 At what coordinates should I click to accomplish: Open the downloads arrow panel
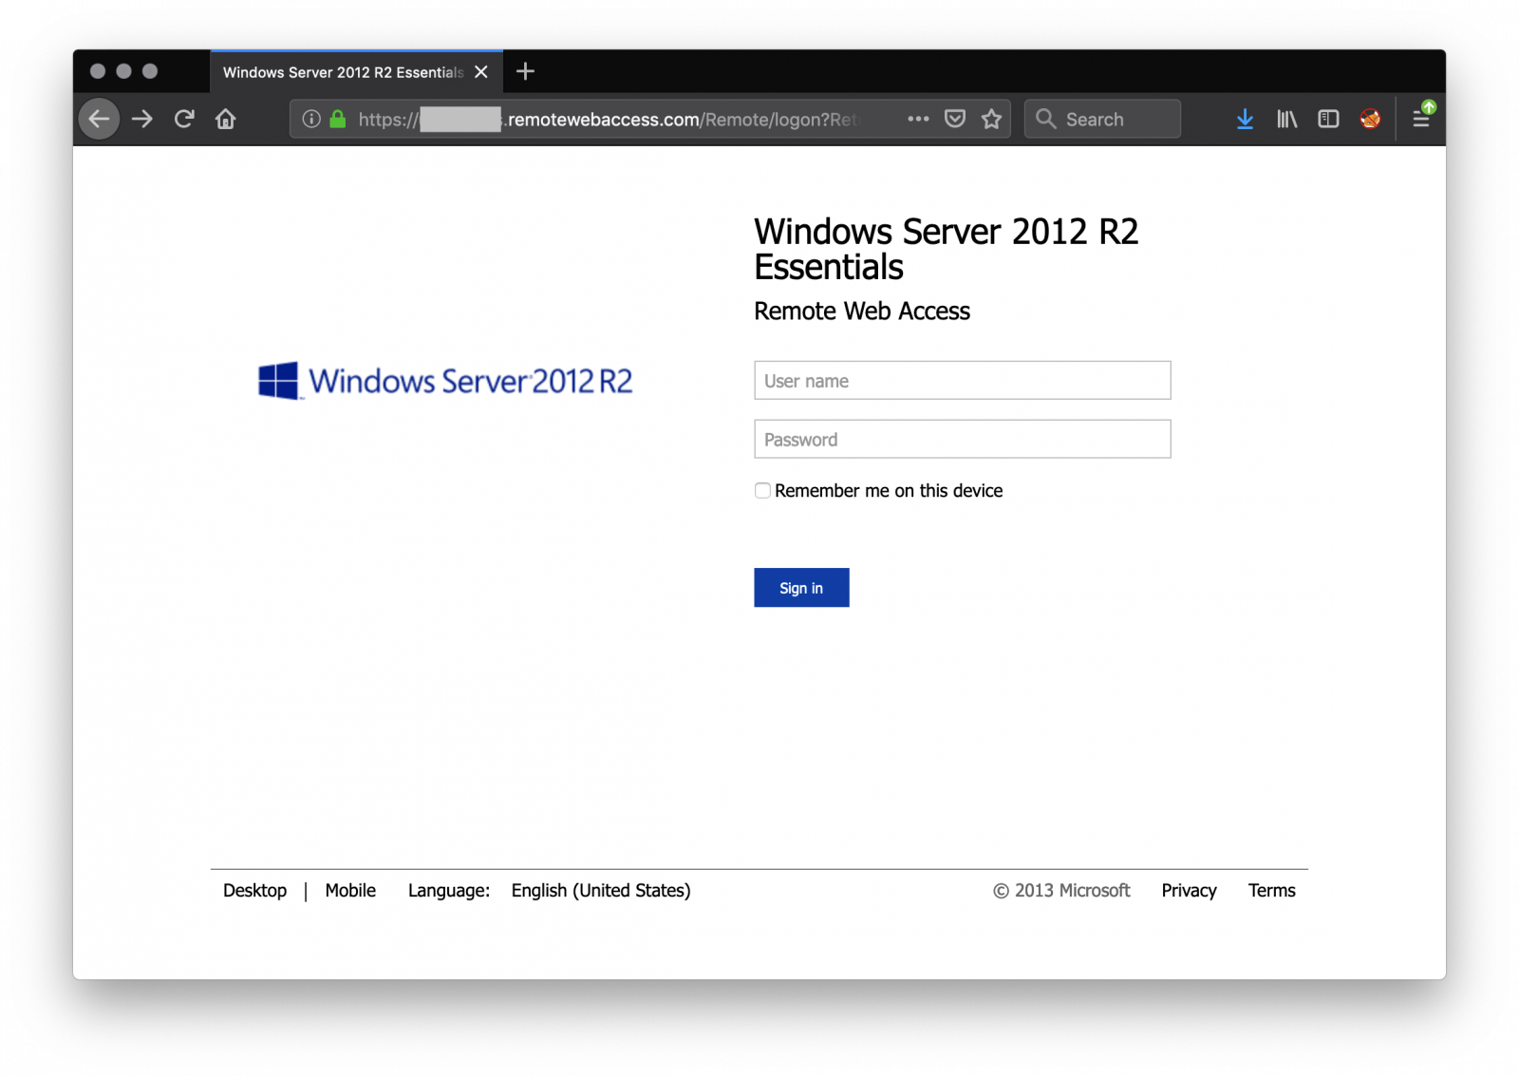tap(1246, 119)
